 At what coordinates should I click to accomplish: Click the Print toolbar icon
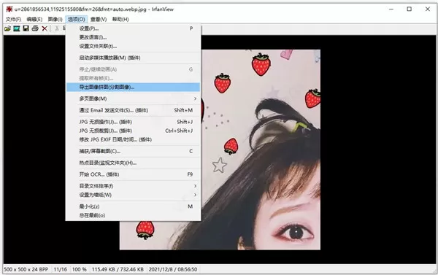[x=35, y=28]
